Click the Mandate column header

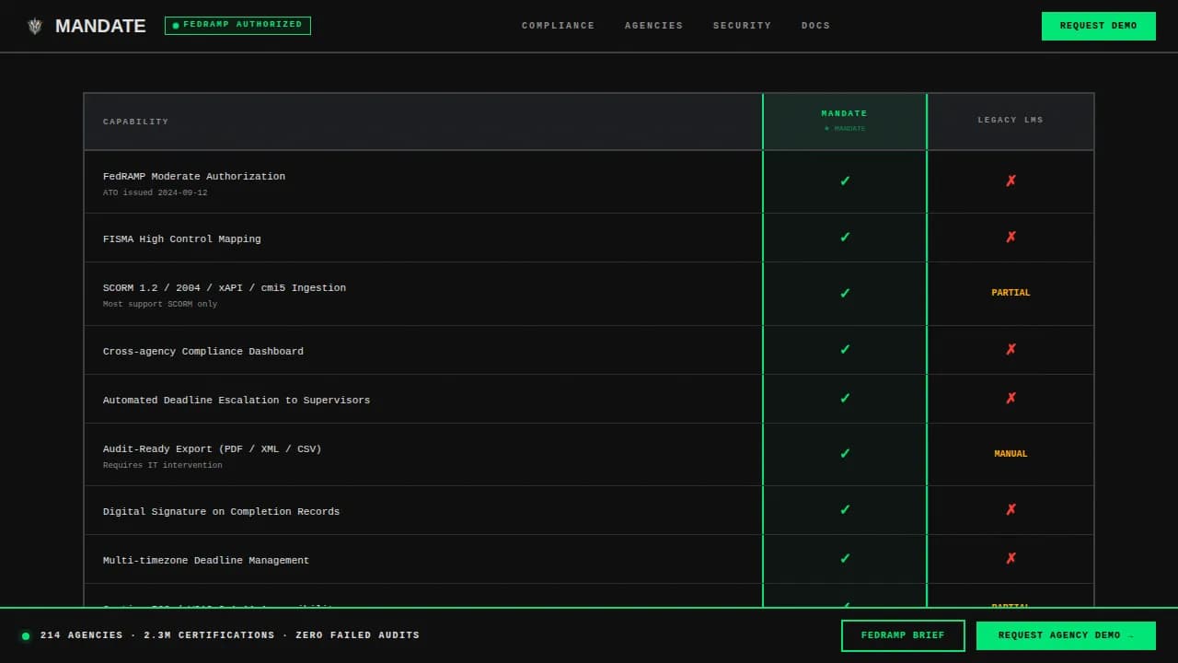click(x=844, y=121)
